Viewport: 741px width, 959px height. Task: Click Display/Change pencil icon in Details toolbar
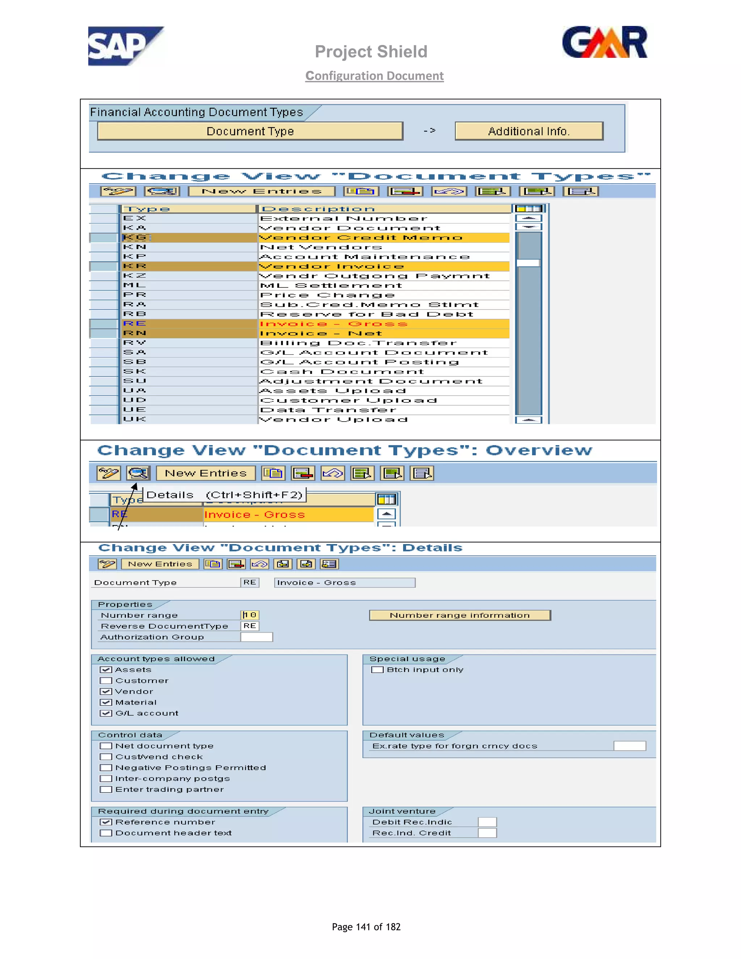pyautogui.click(x=107, y=564)
